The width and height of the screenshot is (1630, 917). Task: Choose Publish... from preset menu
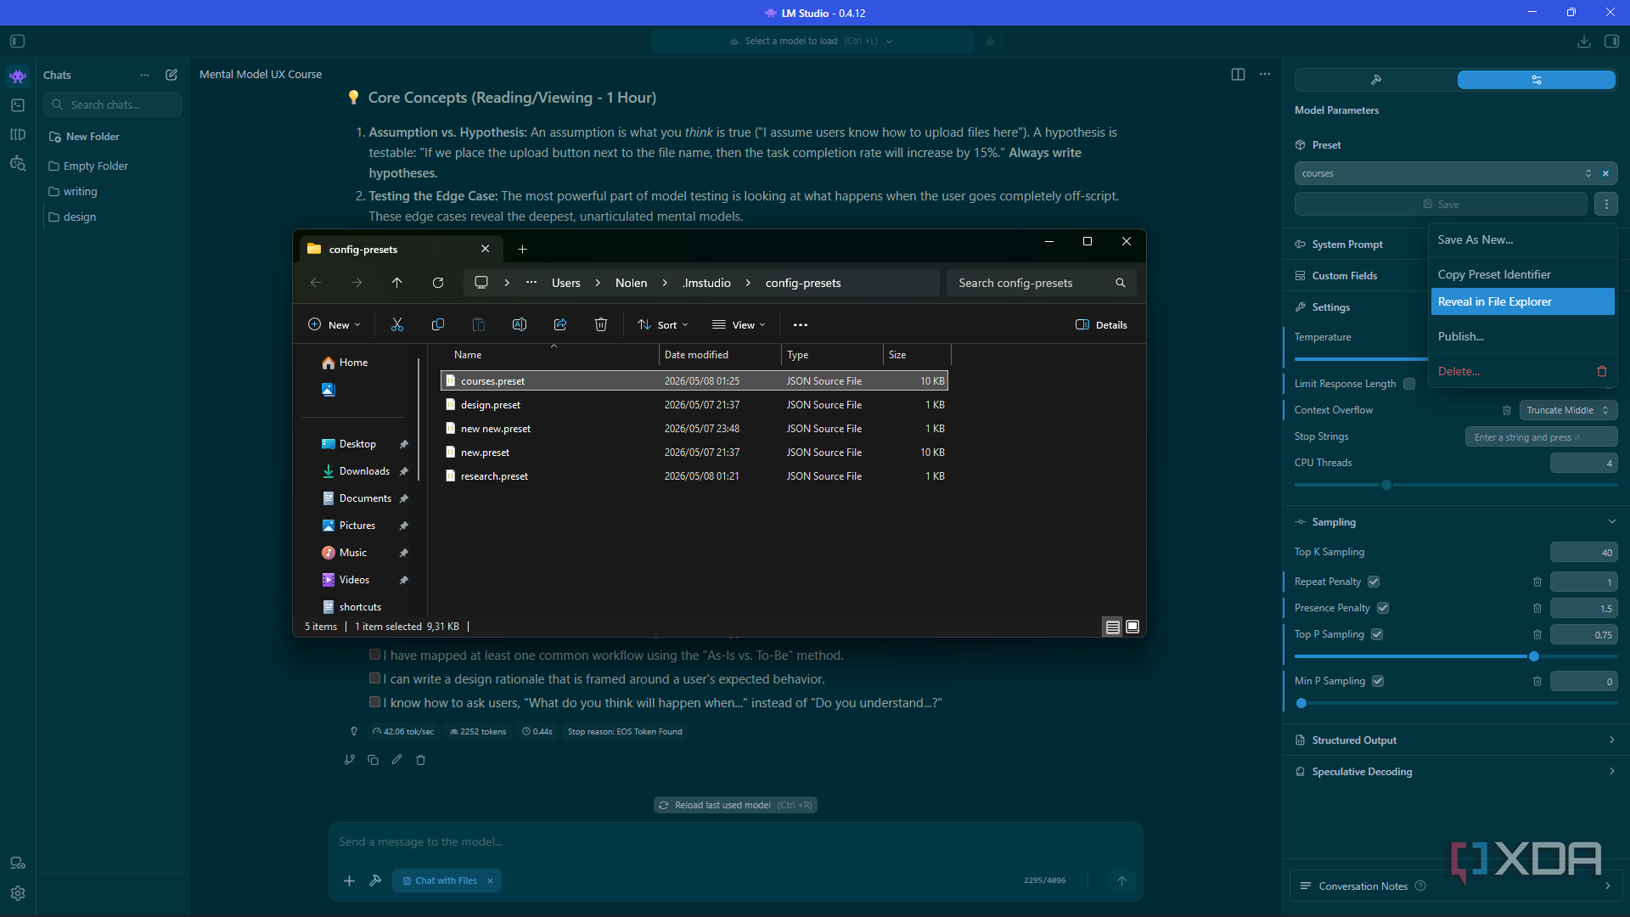coord(1522,336)
